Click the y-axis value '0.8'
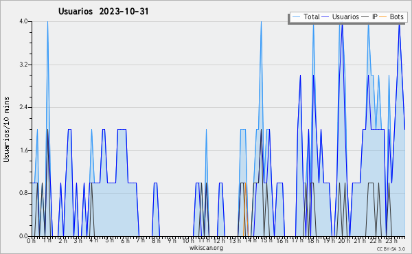 (23, 194)
